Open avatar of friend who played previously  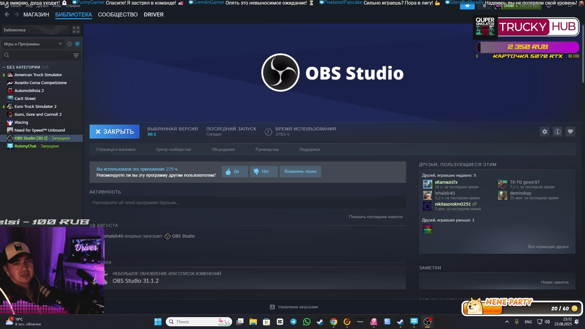[427, 229]
